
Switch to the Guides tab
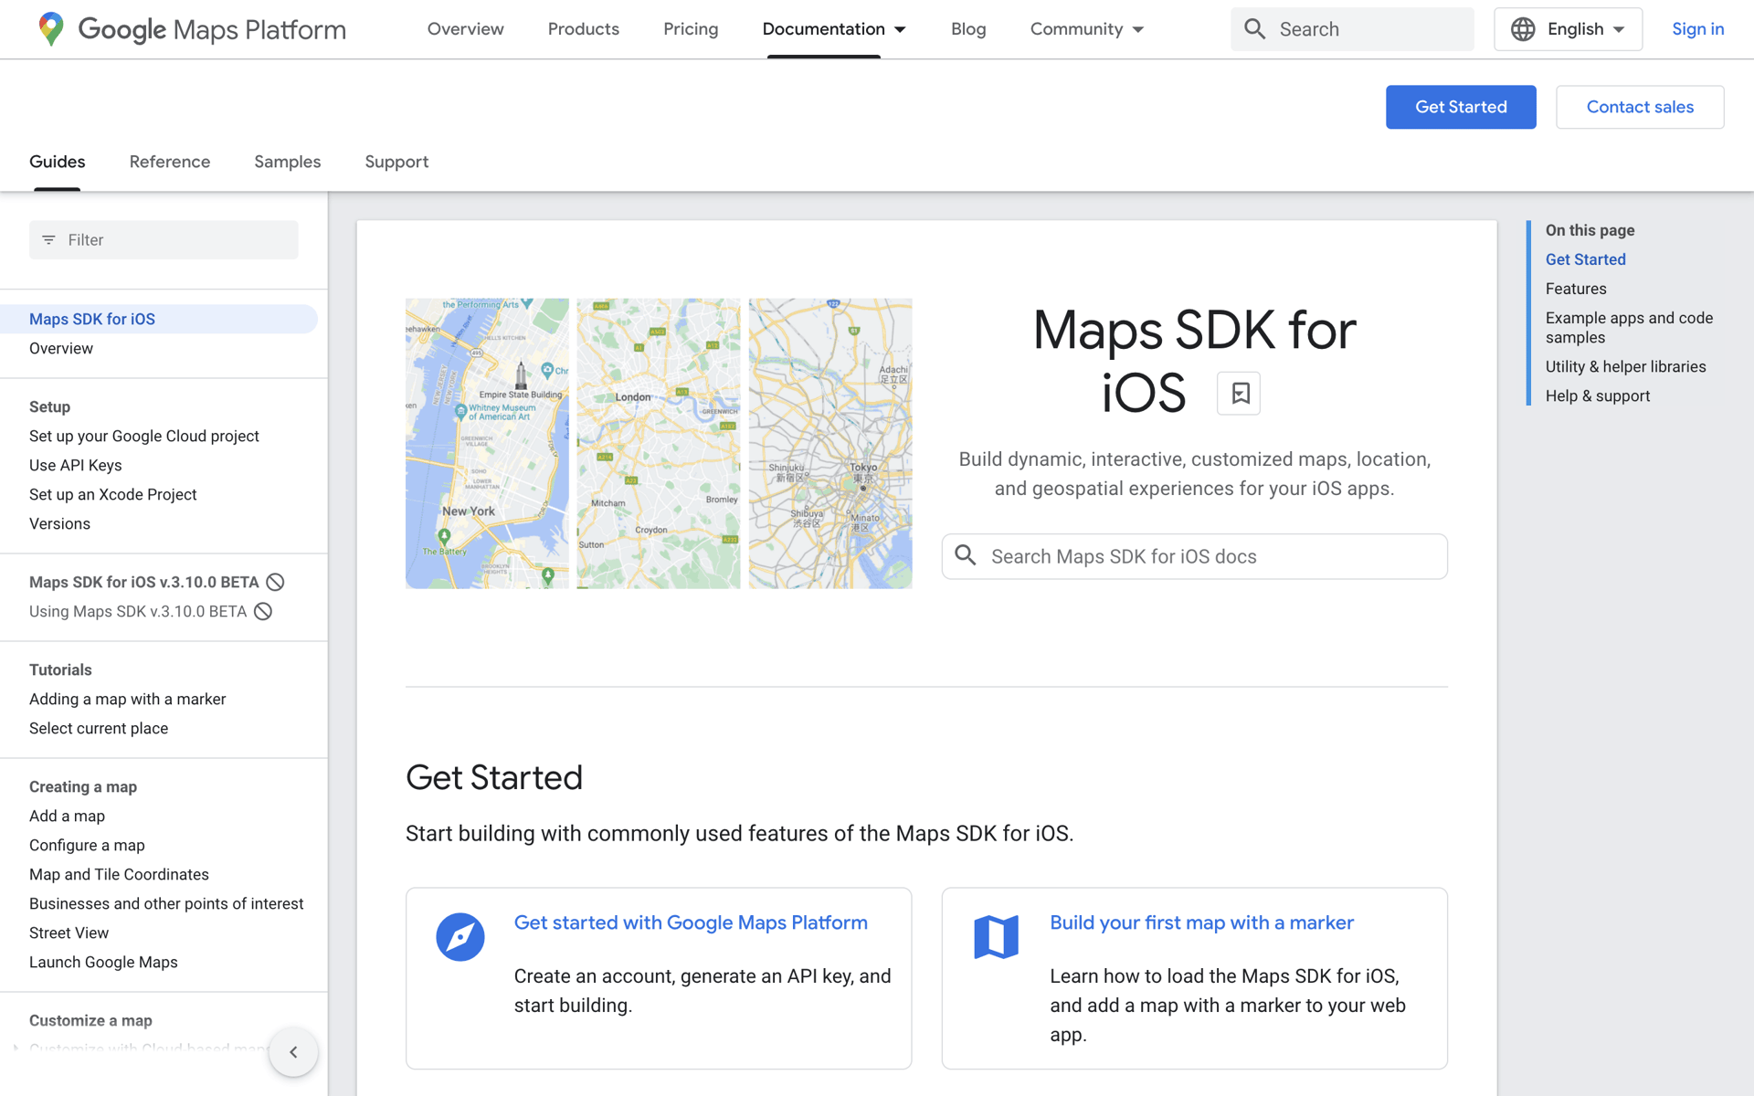pyautogui.click(x=58, y=162)
